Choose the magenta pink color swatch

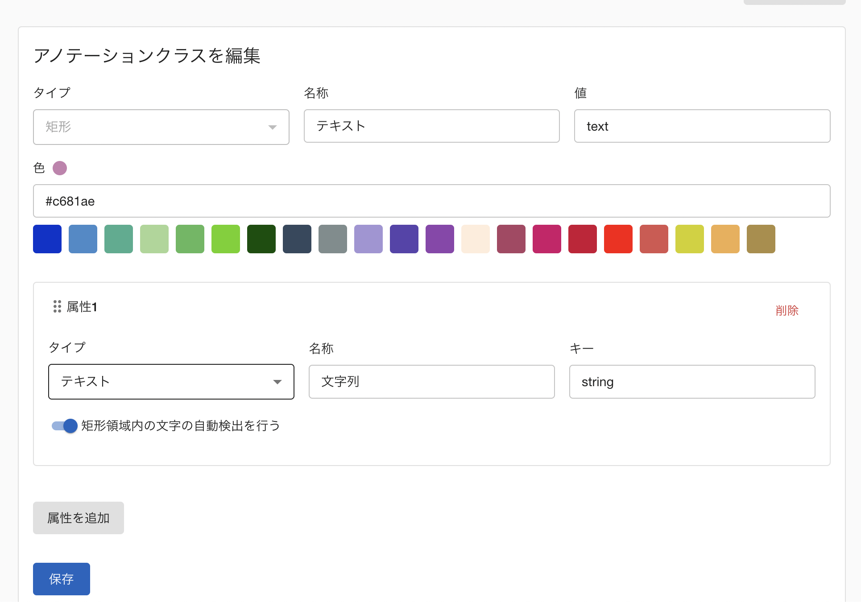click(x=547, y=239)
